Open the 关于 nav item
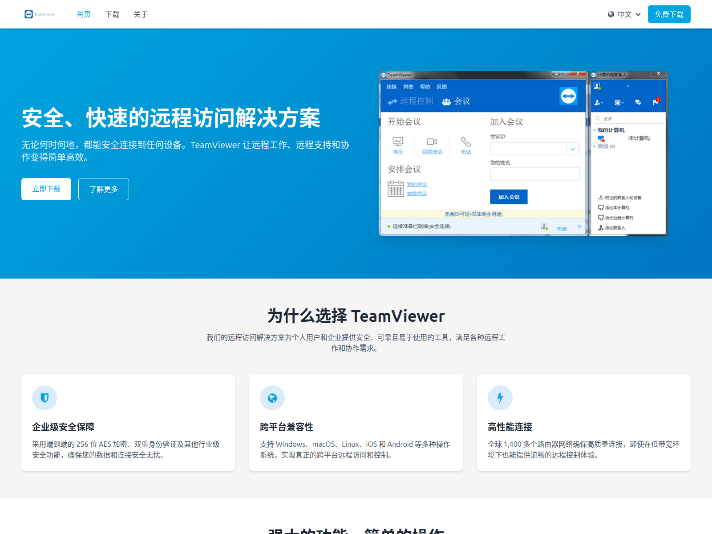 pyautogui.click(x=141, y=14)
